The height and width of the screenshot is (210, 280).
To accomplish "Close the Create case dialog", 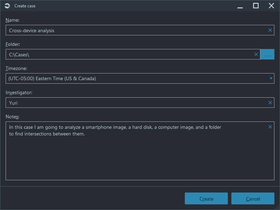I will 271,6.
